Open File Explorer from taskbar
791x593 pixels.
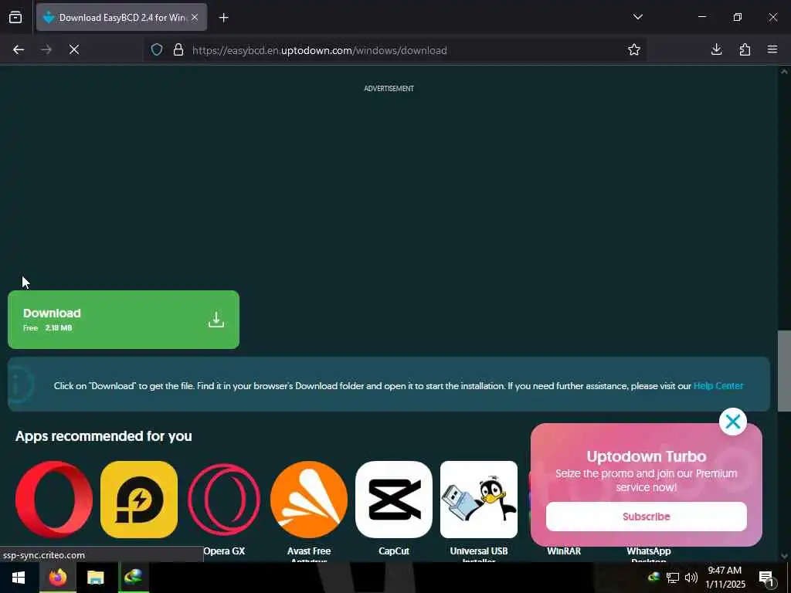click(95, 578)
